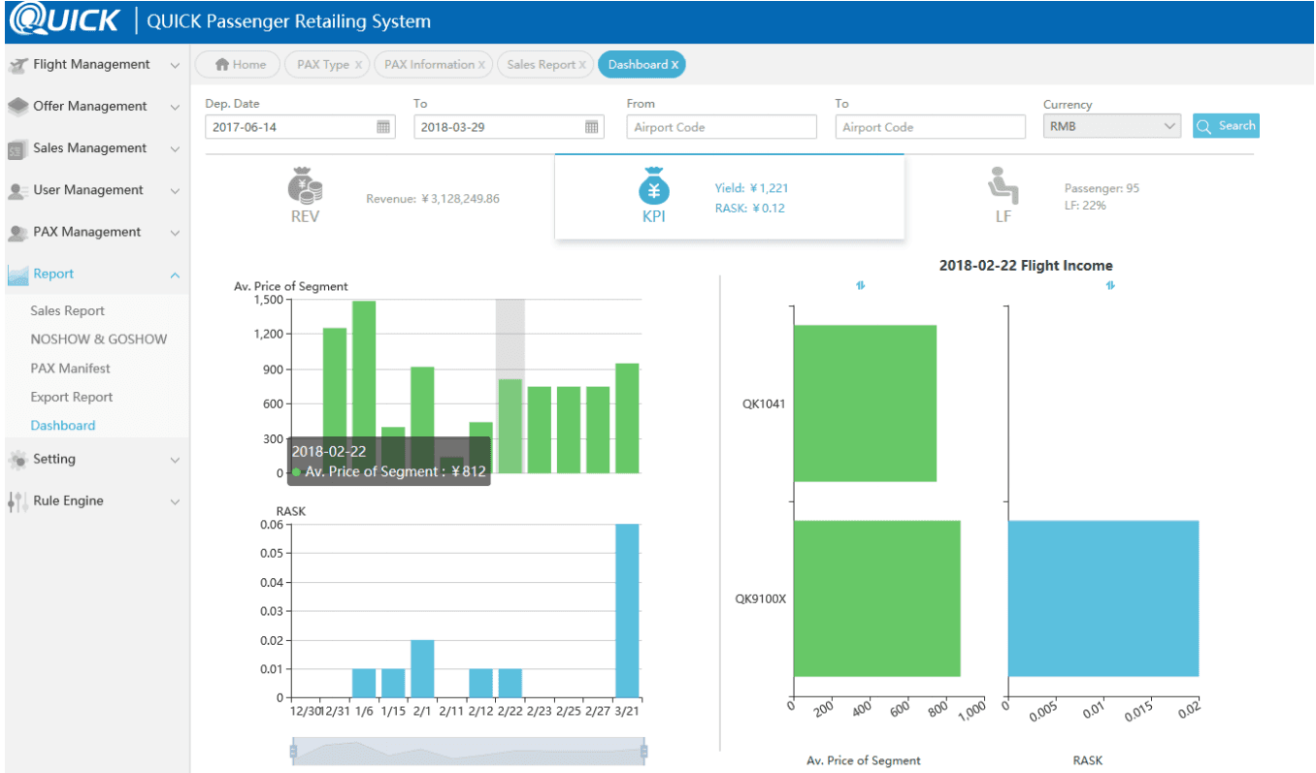Open the Dep. Date calendar picker
The height and width of the screenshot is (773, 1316).
pos(384,126)
